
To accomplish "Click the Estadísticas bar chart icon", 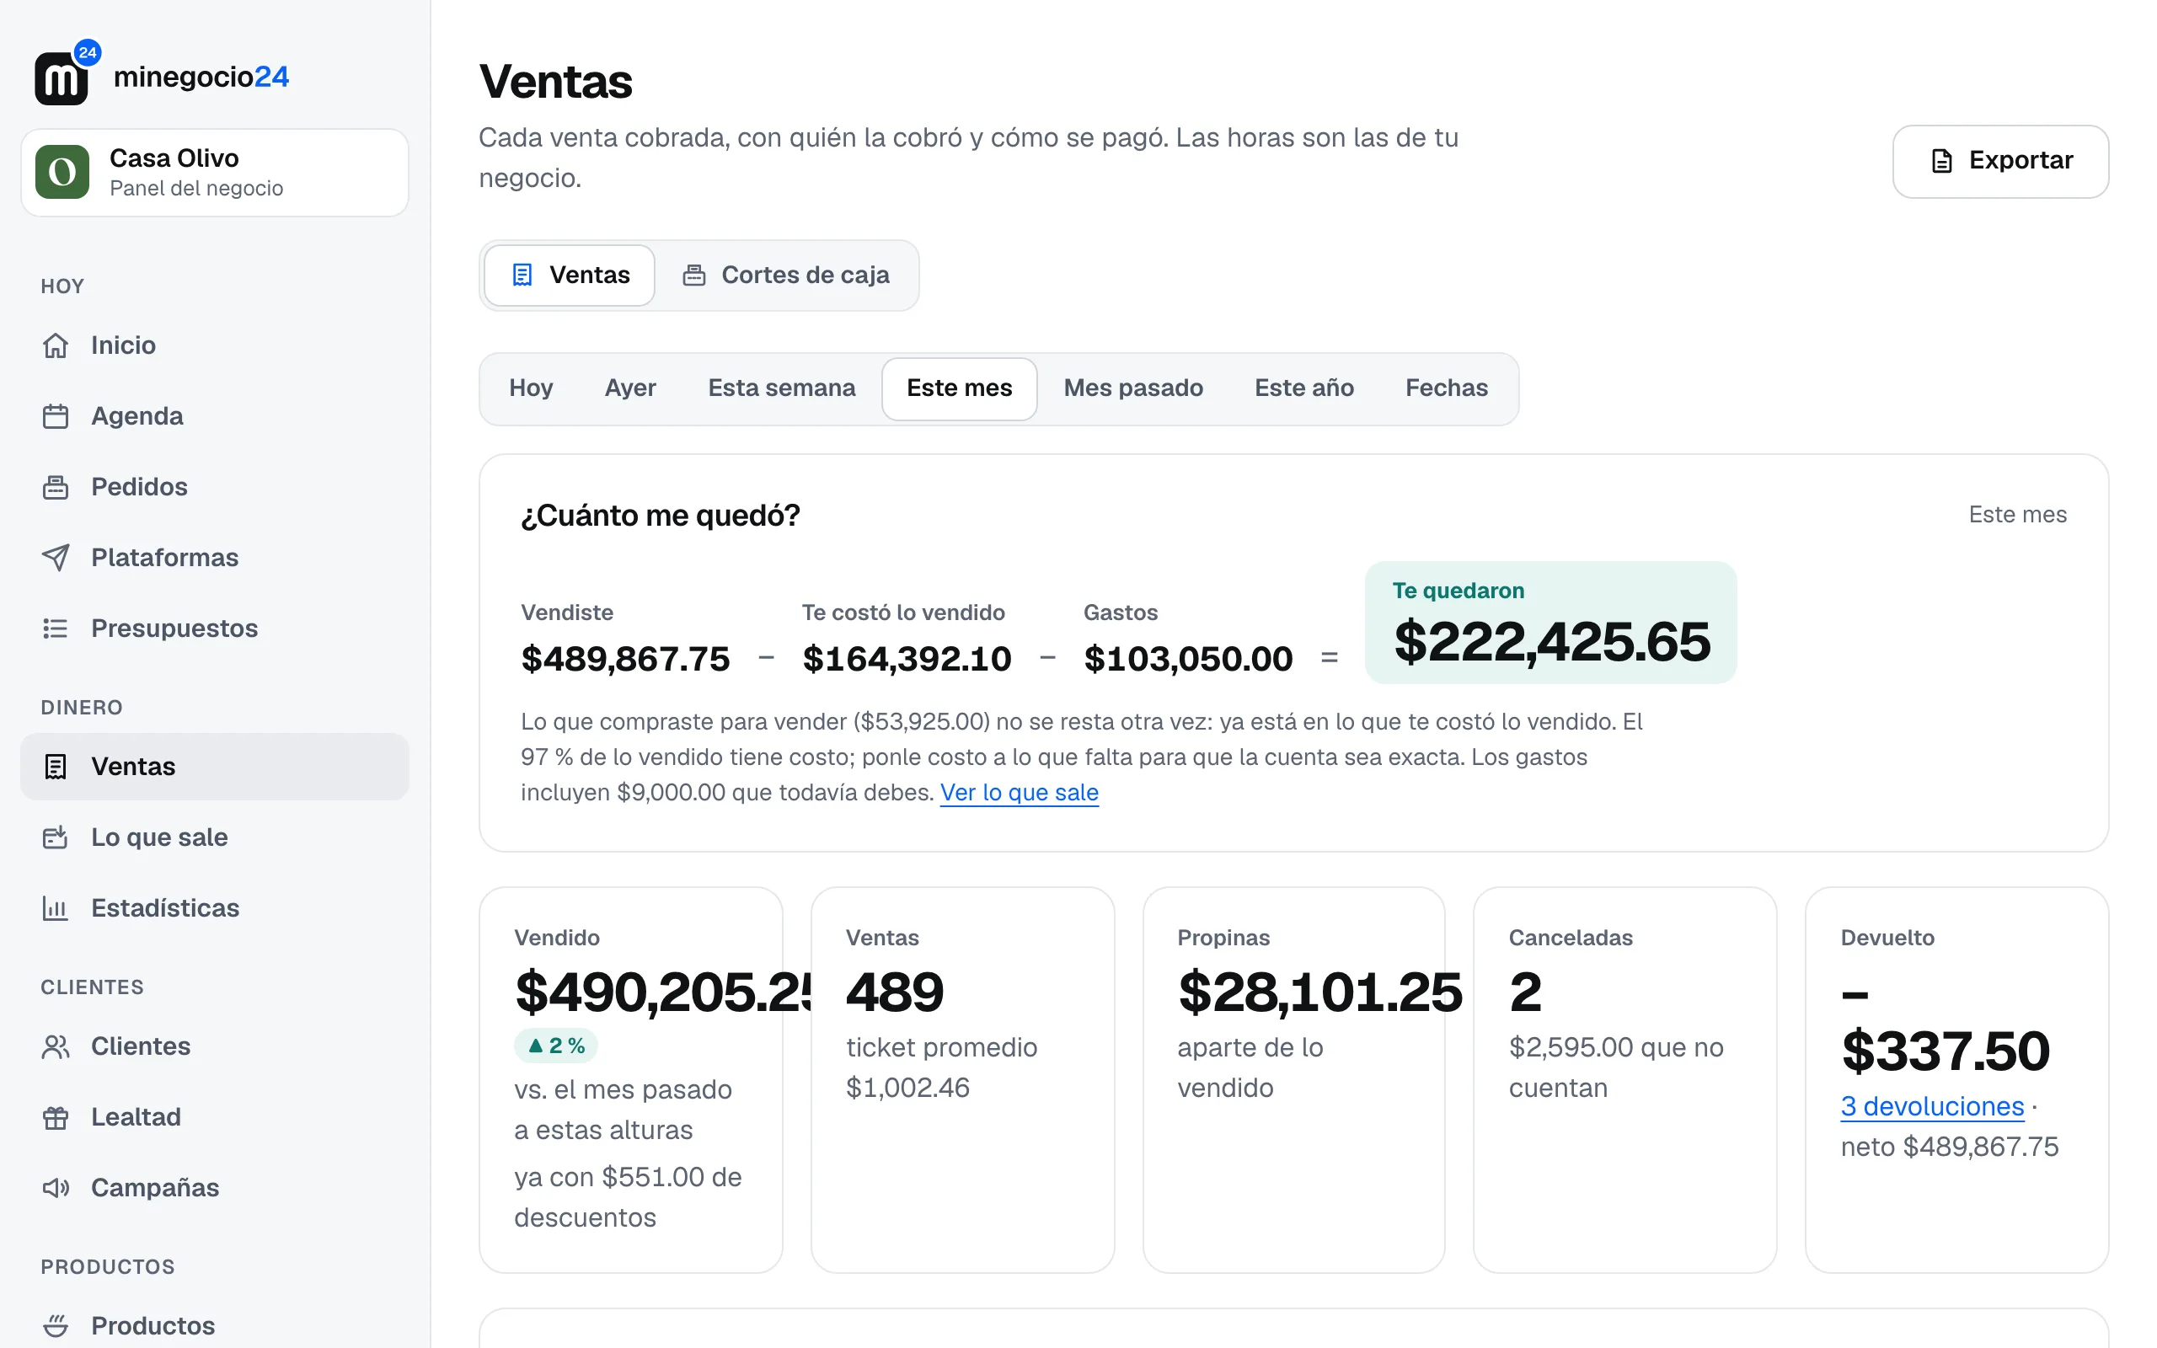I will tap(56, 908).
